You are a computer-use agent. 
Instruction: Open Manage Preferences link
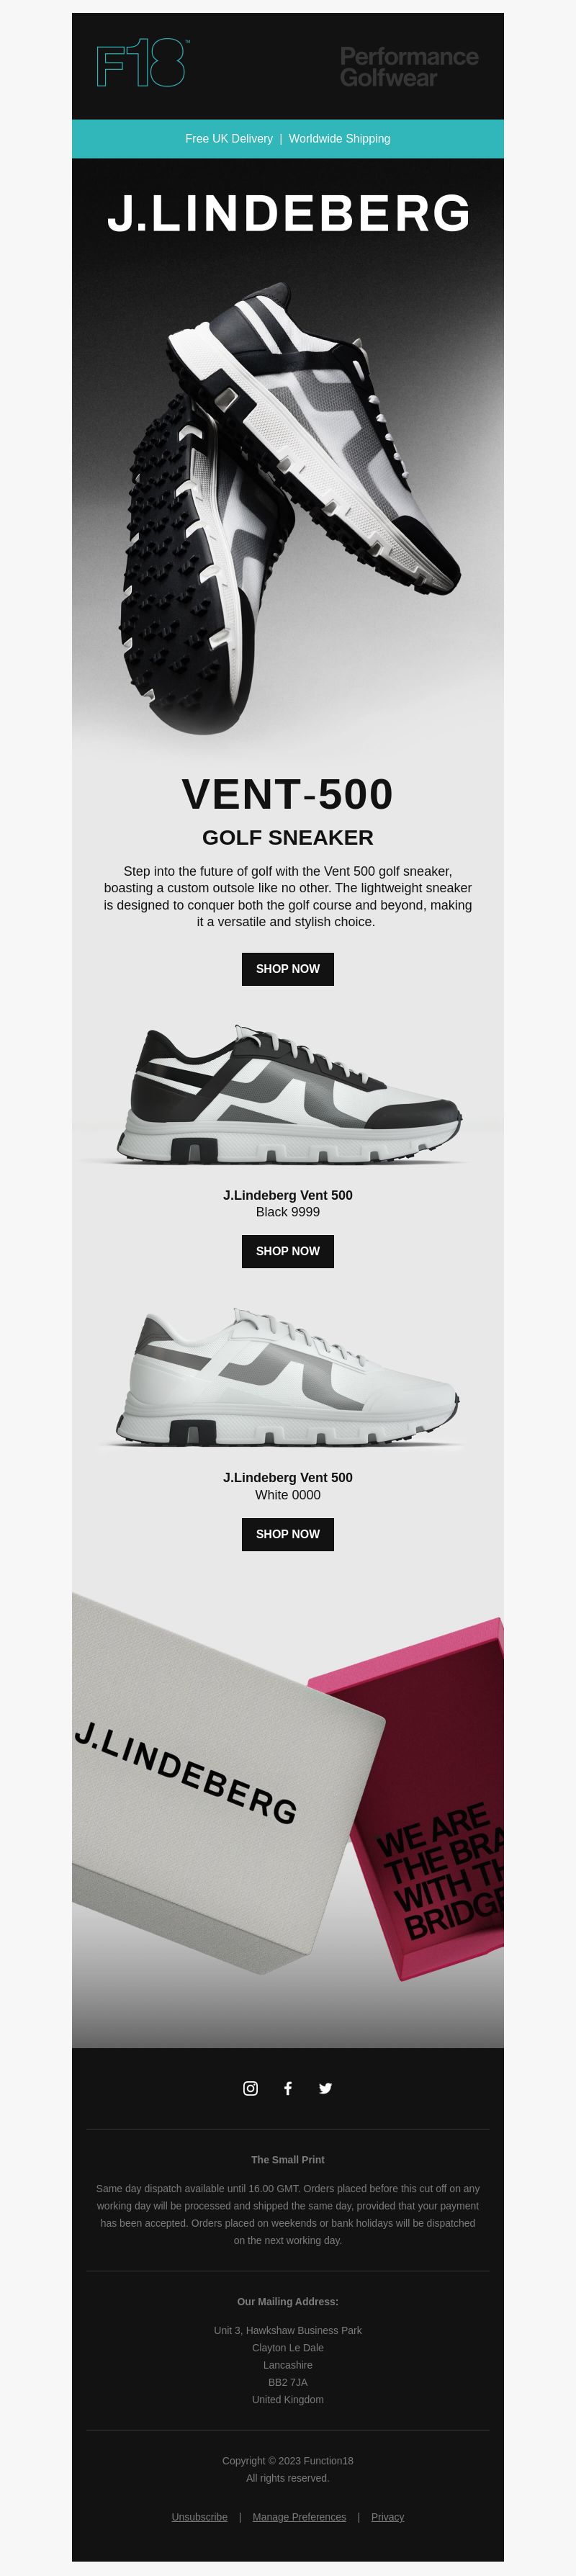pyautogui.click(x=299, y=2517)
